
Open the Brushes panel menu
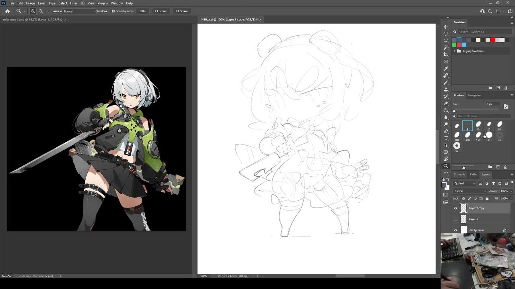coord(512,95)
